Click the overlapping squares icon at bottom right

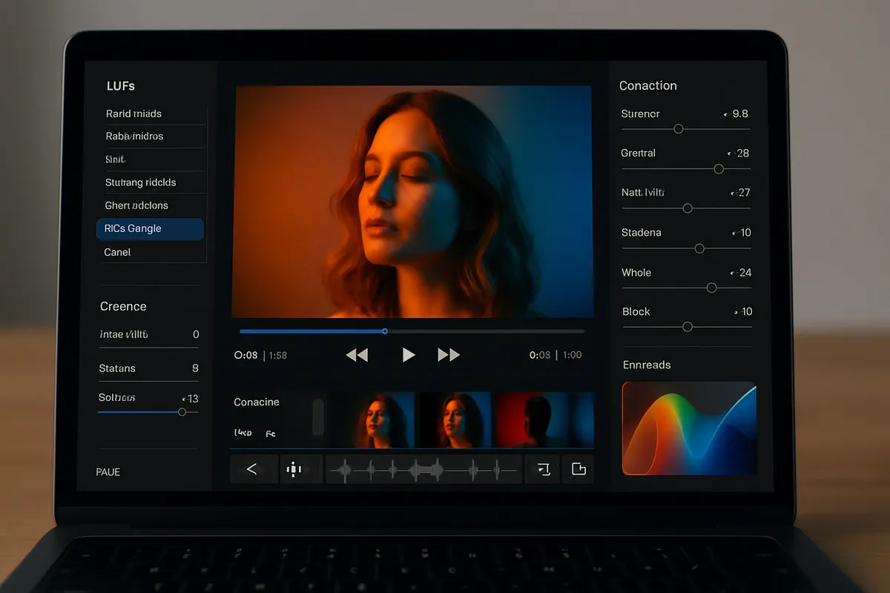point(578,469)
